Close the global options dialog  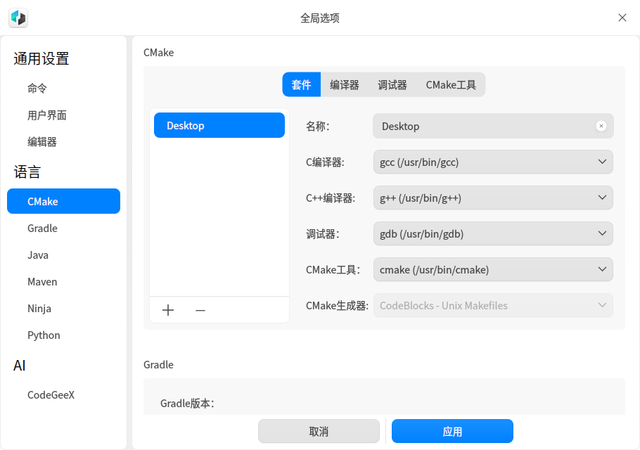622,18
